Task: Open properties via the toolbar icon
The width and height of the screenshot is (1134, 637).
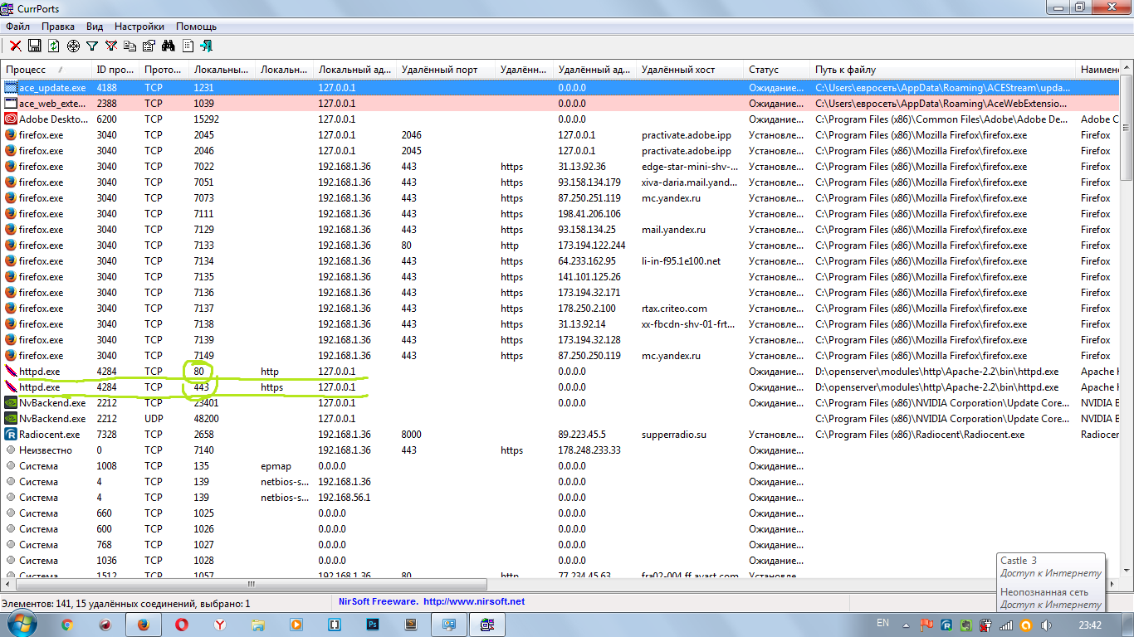Action: click(x=149, y=46)
